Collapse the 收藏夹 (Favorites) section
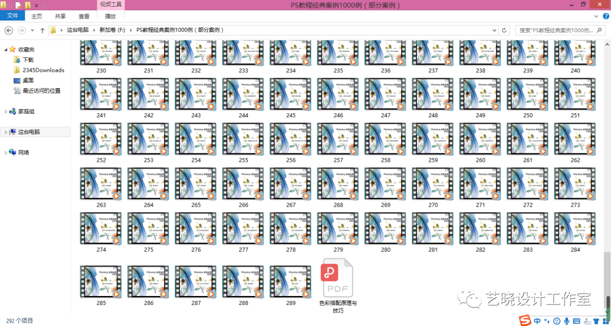 [5, 49]
